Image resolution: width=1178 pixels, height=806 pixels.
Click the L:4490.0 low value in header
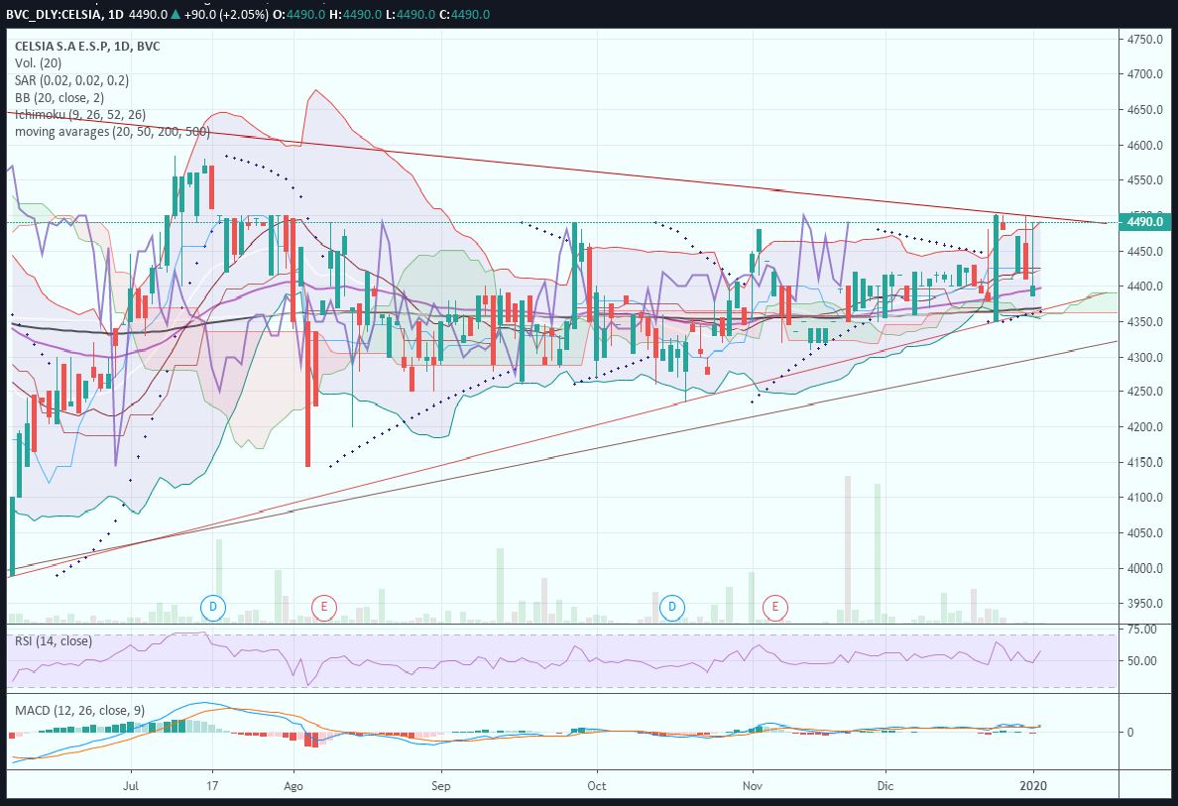pyautogui.click(x=411, y=14)
